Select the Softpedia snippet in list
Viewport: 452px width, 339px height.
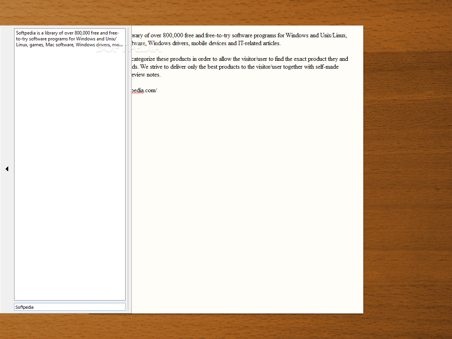[69, 39]
